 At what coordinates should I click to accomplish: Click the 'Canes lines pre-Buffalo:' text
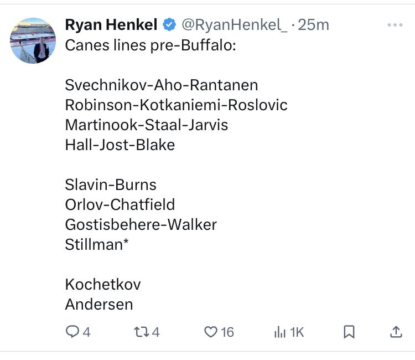point(151,45)
